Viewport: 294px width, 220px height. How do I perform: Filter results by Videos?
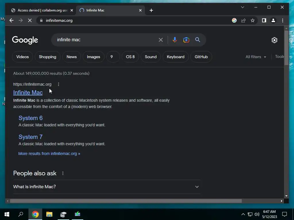[x=22, y=57]
